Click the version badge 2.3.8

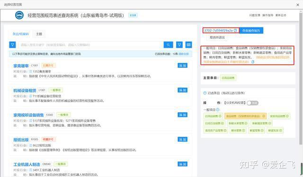(x=133, y=15)
